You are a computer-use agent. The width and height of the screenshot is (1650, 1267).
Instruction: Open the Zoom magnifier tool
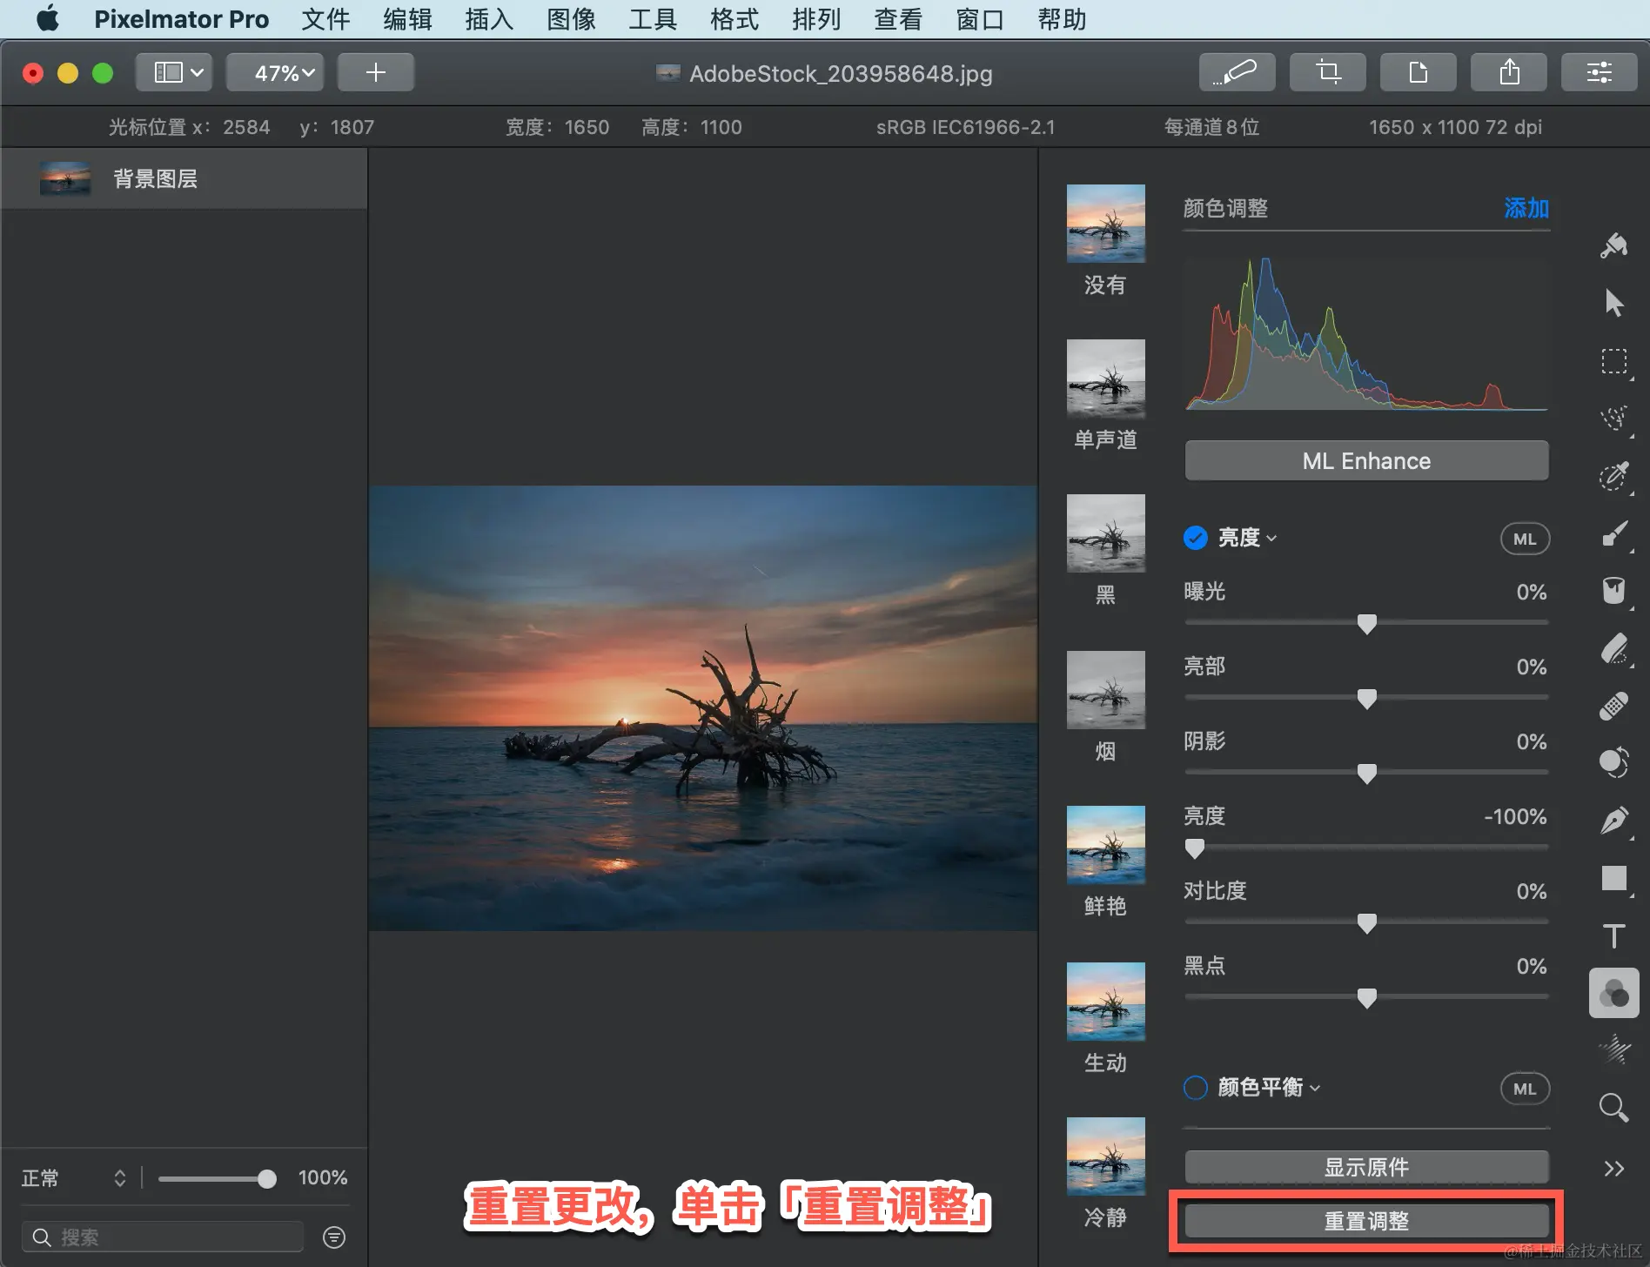pyautogui.click(x=1614, y=1108)
